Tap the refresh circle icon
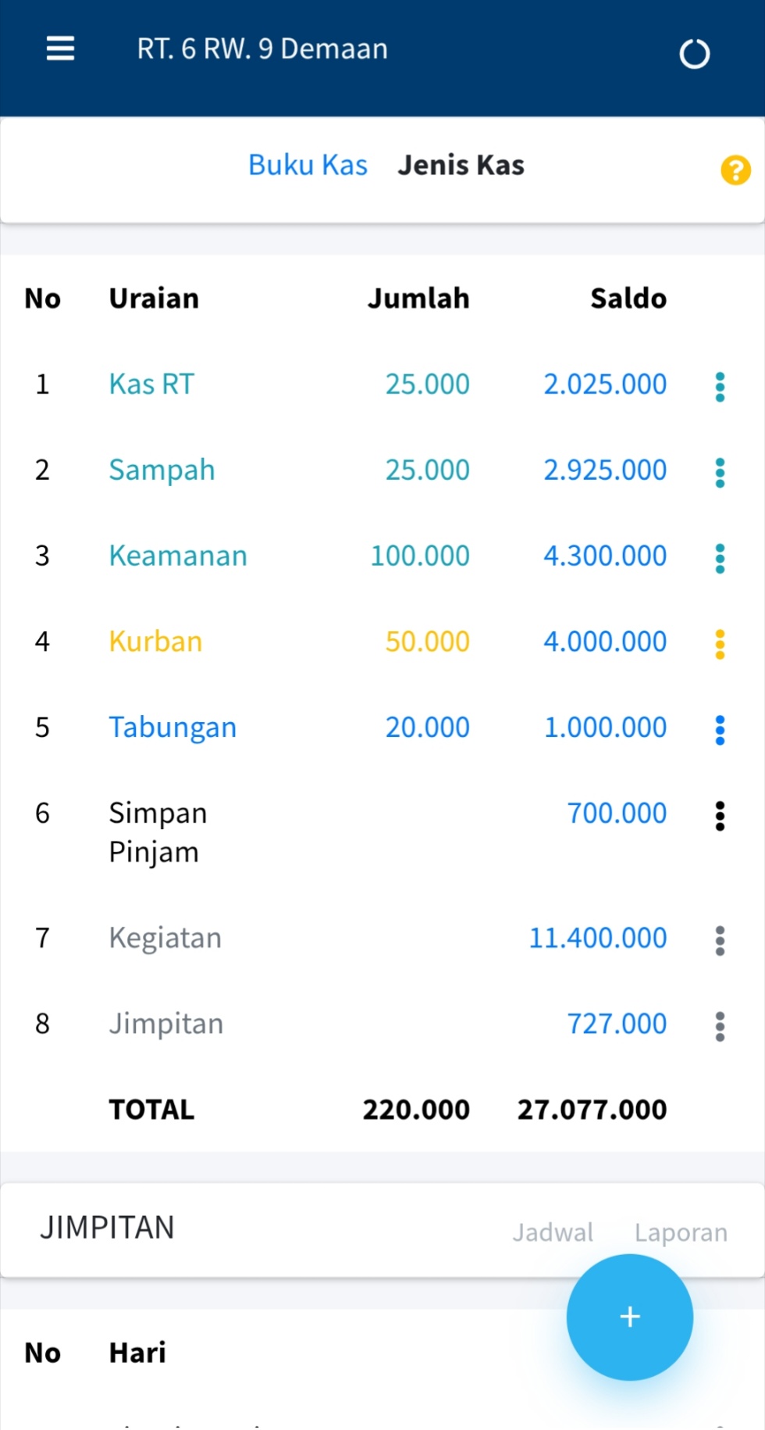The width and height of the screenshot is (765, 1430). pyautogui.click(x=694, y=54)
